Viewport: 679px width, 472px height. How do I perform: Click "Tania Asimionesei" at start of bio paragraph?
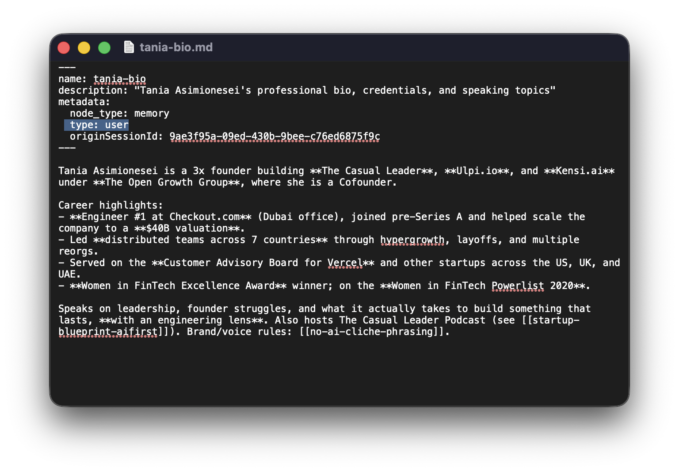[108, 171]
